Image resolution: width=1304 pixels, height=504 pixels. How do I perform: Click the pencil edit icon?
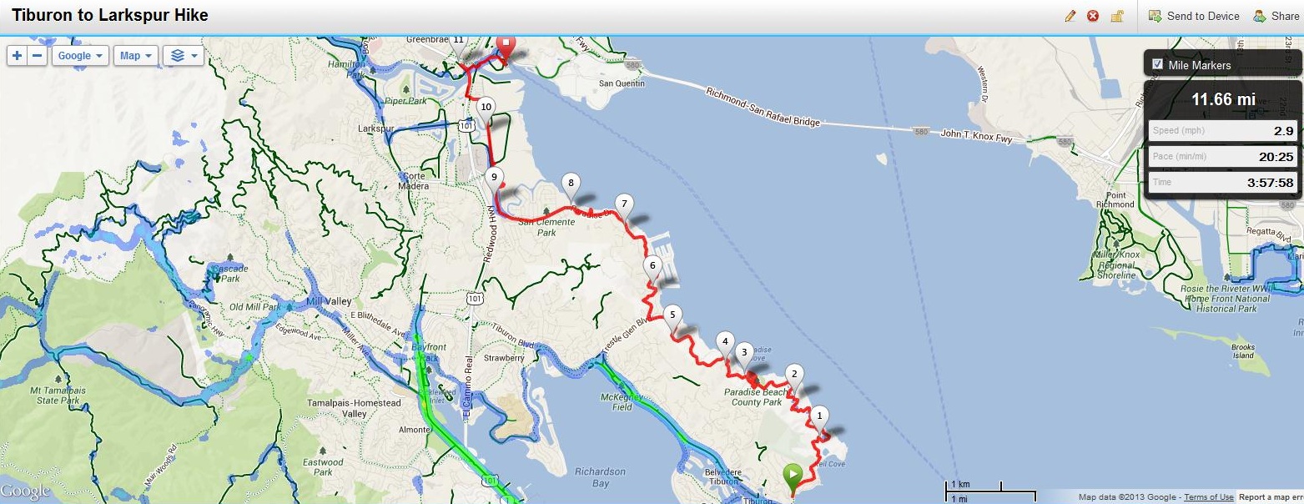click(1070, 16)
